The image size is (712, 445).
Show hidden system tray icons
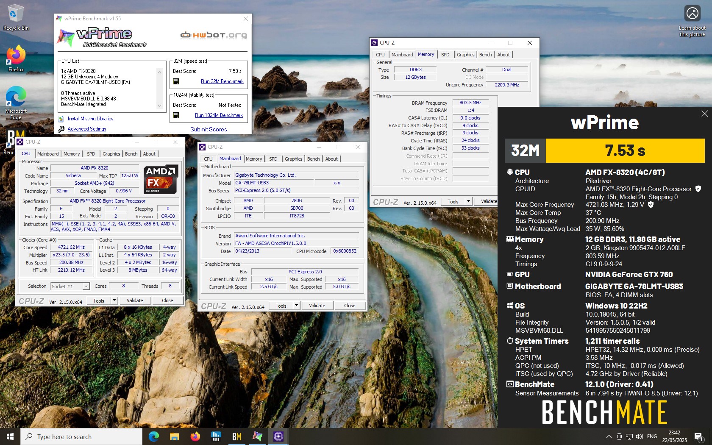(x=609, y=437)
